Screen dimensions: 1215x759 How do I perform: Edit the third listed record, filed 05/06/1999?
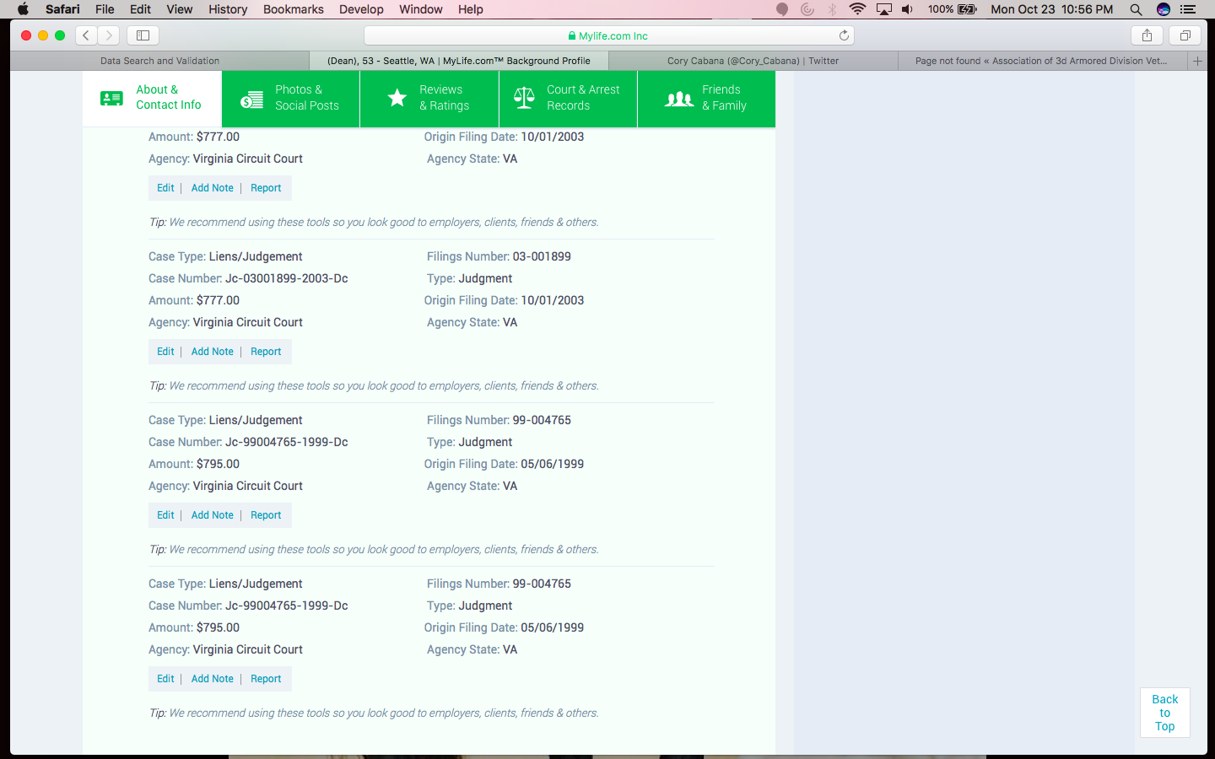pyautogui.click(x=165, y=515)
